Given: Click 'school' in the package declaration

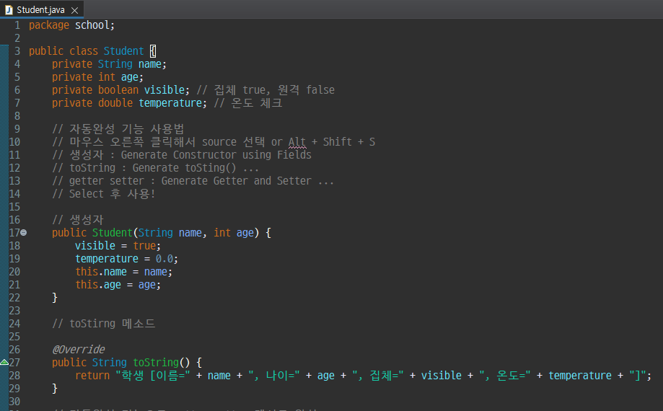Looking at the screenshot, I should [92, 25].
